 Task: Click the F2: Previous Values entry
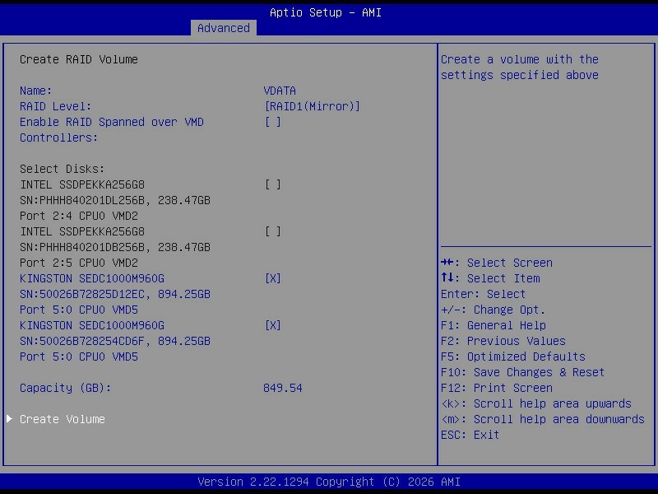tap(503, 341)
